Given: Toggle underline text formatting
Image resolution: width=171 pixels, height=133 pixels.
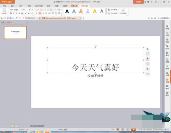Looking at the screenshot, I should (16, 13).
